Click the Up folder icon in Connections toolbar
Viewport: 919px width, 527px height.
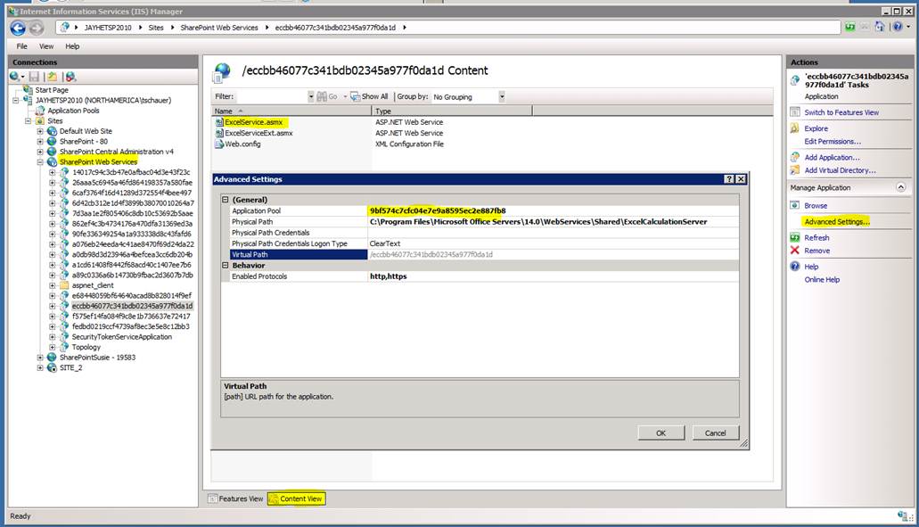(x=53, y=77)
